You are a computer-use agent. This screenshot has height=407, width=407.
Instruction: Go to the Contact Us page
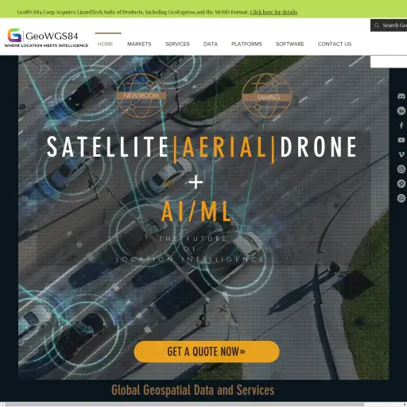point(335,44)
